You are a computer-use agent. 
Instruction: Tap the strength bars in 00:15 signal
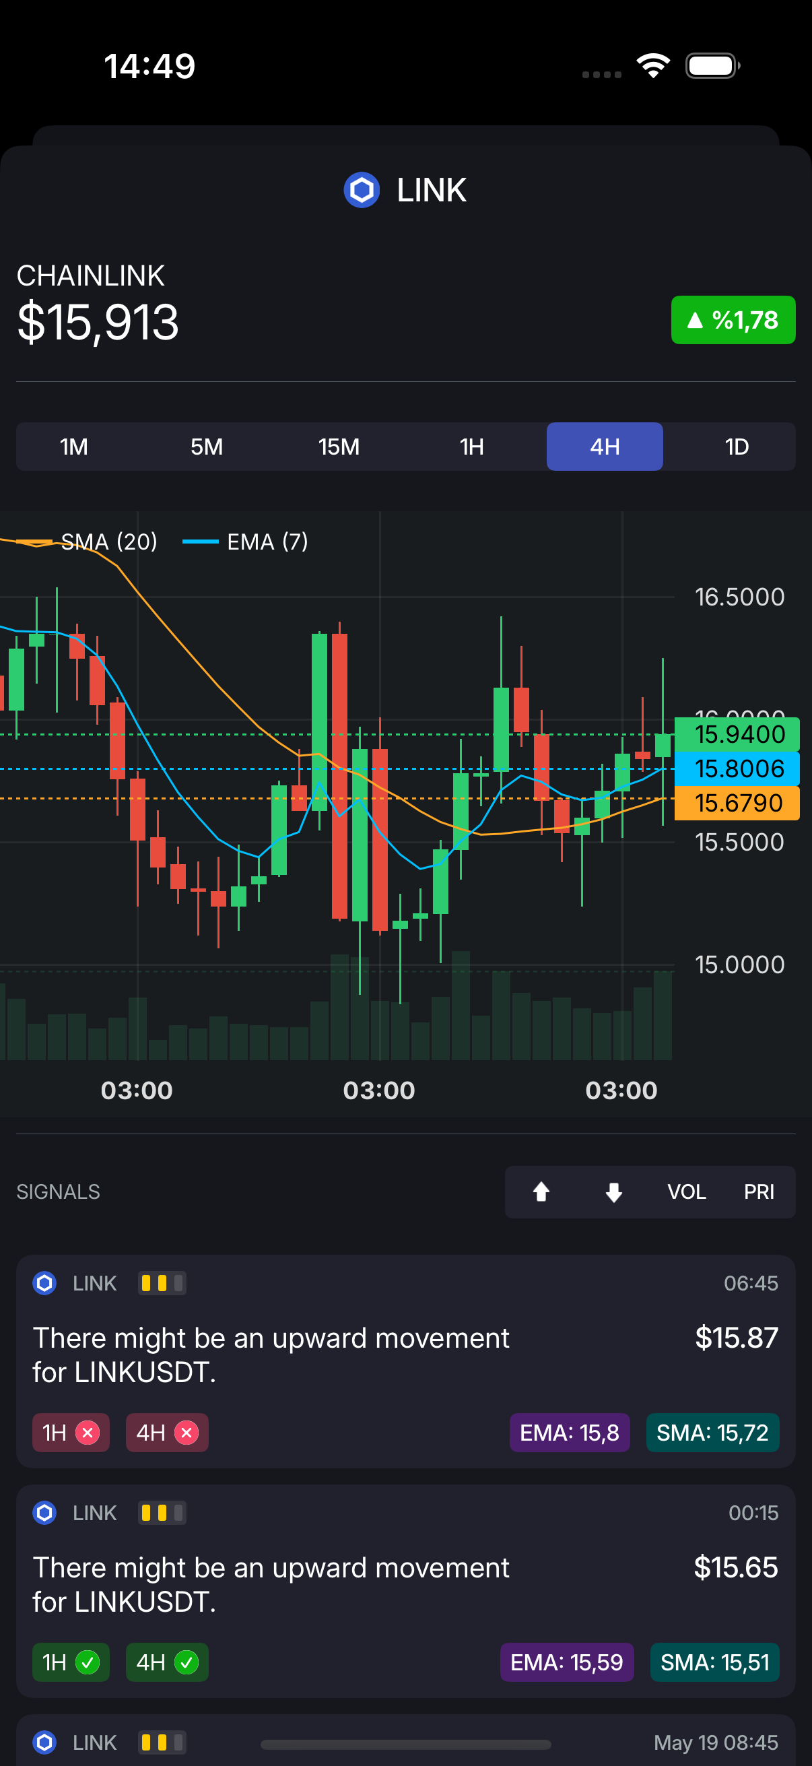click(x=162, y=1513)
